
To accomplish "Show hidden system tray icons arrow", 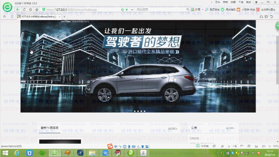I will pos(217,153).
